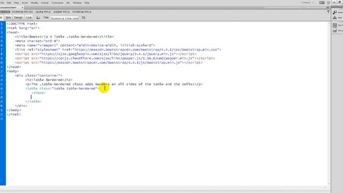Open the Modify menu
The width and height of the screenshot is (343, 193).
click(x=34, y=3)
